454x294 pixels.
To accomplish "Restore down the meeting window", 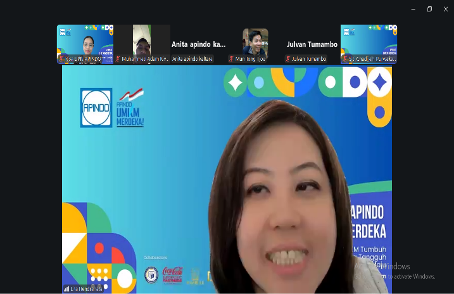I will (429, 9).
